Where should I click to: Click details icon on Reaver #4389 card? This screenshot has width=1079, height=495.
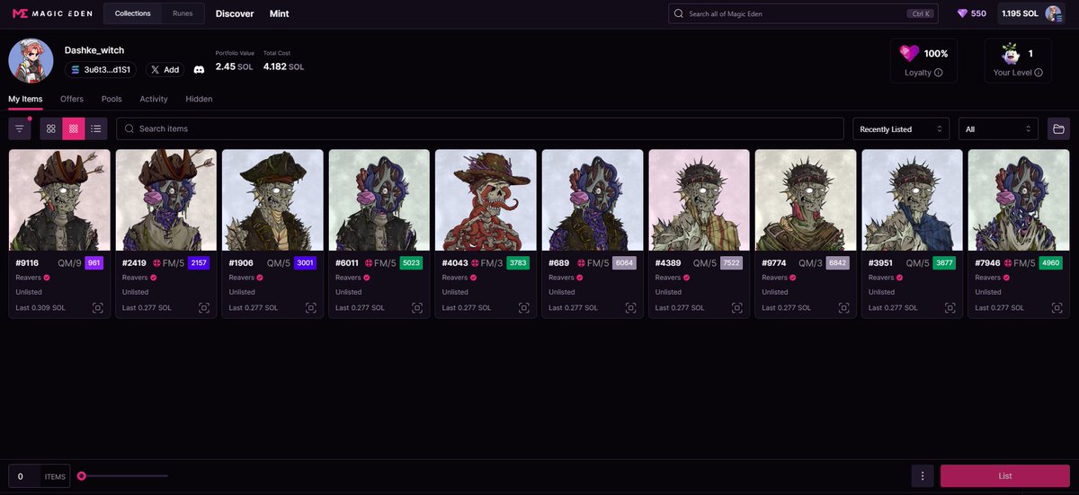click(x=736, y=307)
